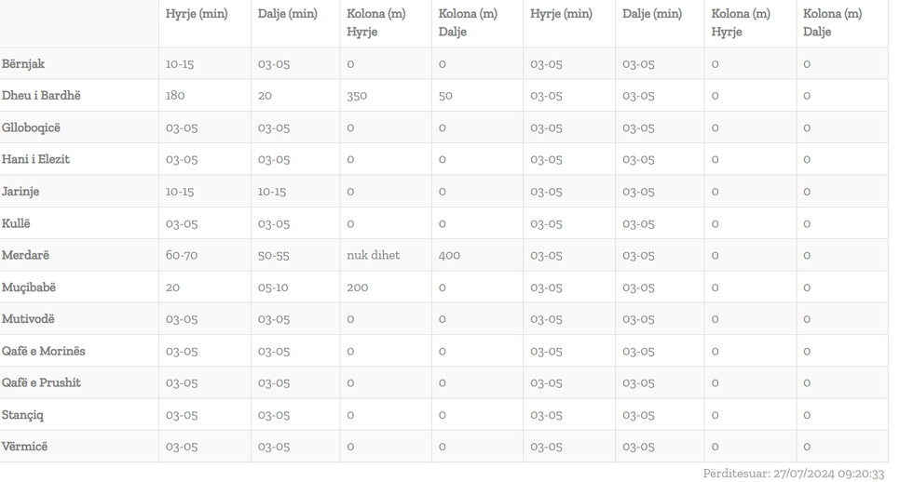Click the Merdarë row name
Image resolution: width=913 pixels, height=482 pixels.
tap(26, 255)
